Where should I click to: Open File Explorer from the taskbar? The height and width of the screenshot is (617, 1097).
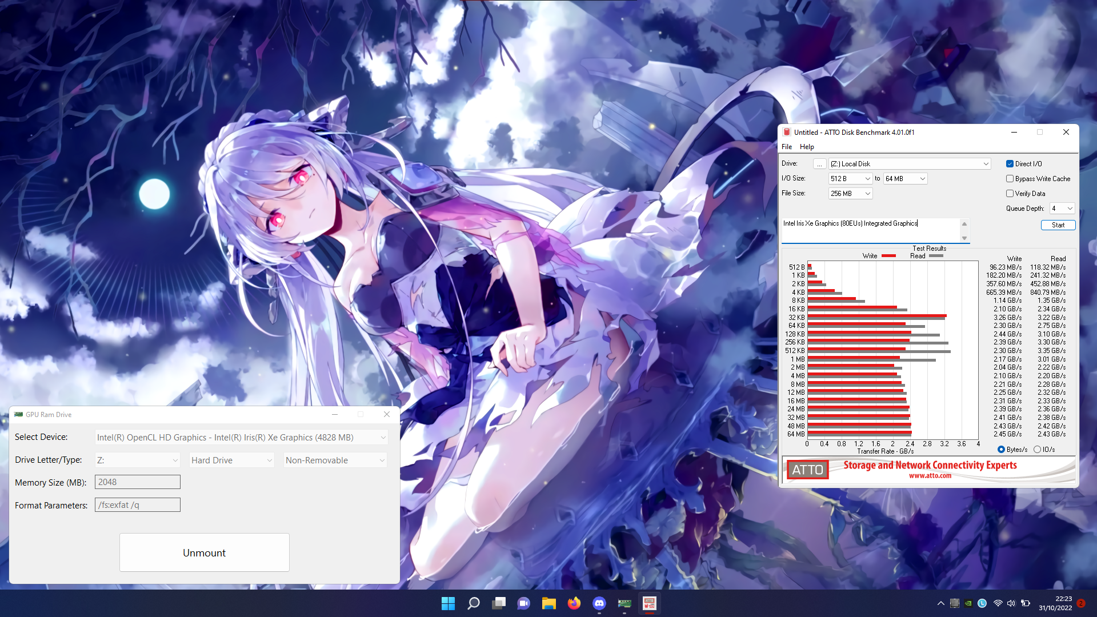[x=549, y=603]
